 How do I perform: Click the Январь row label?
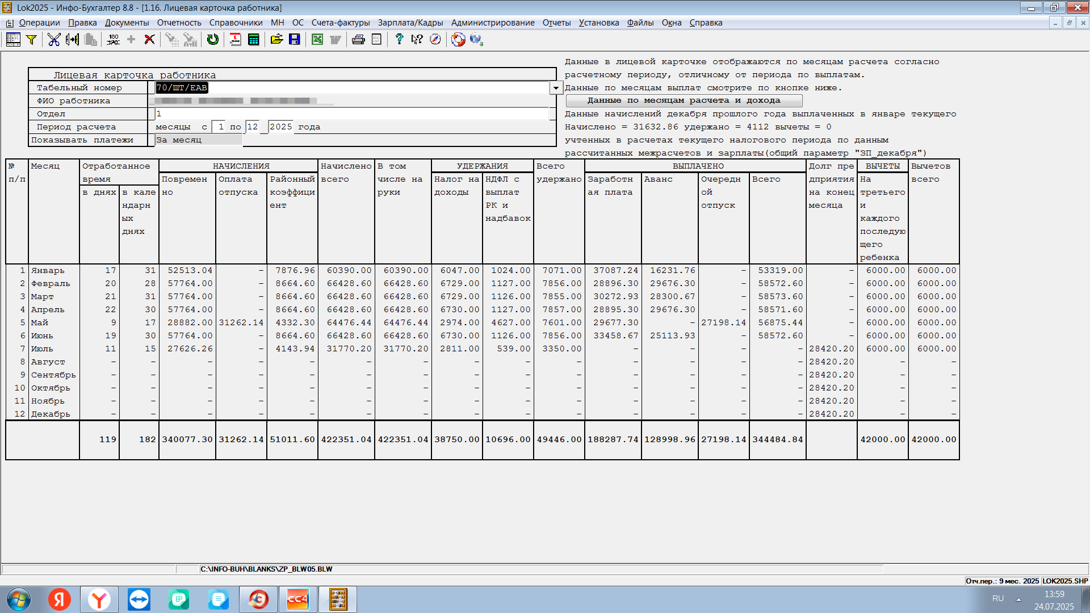click(48, 270)
